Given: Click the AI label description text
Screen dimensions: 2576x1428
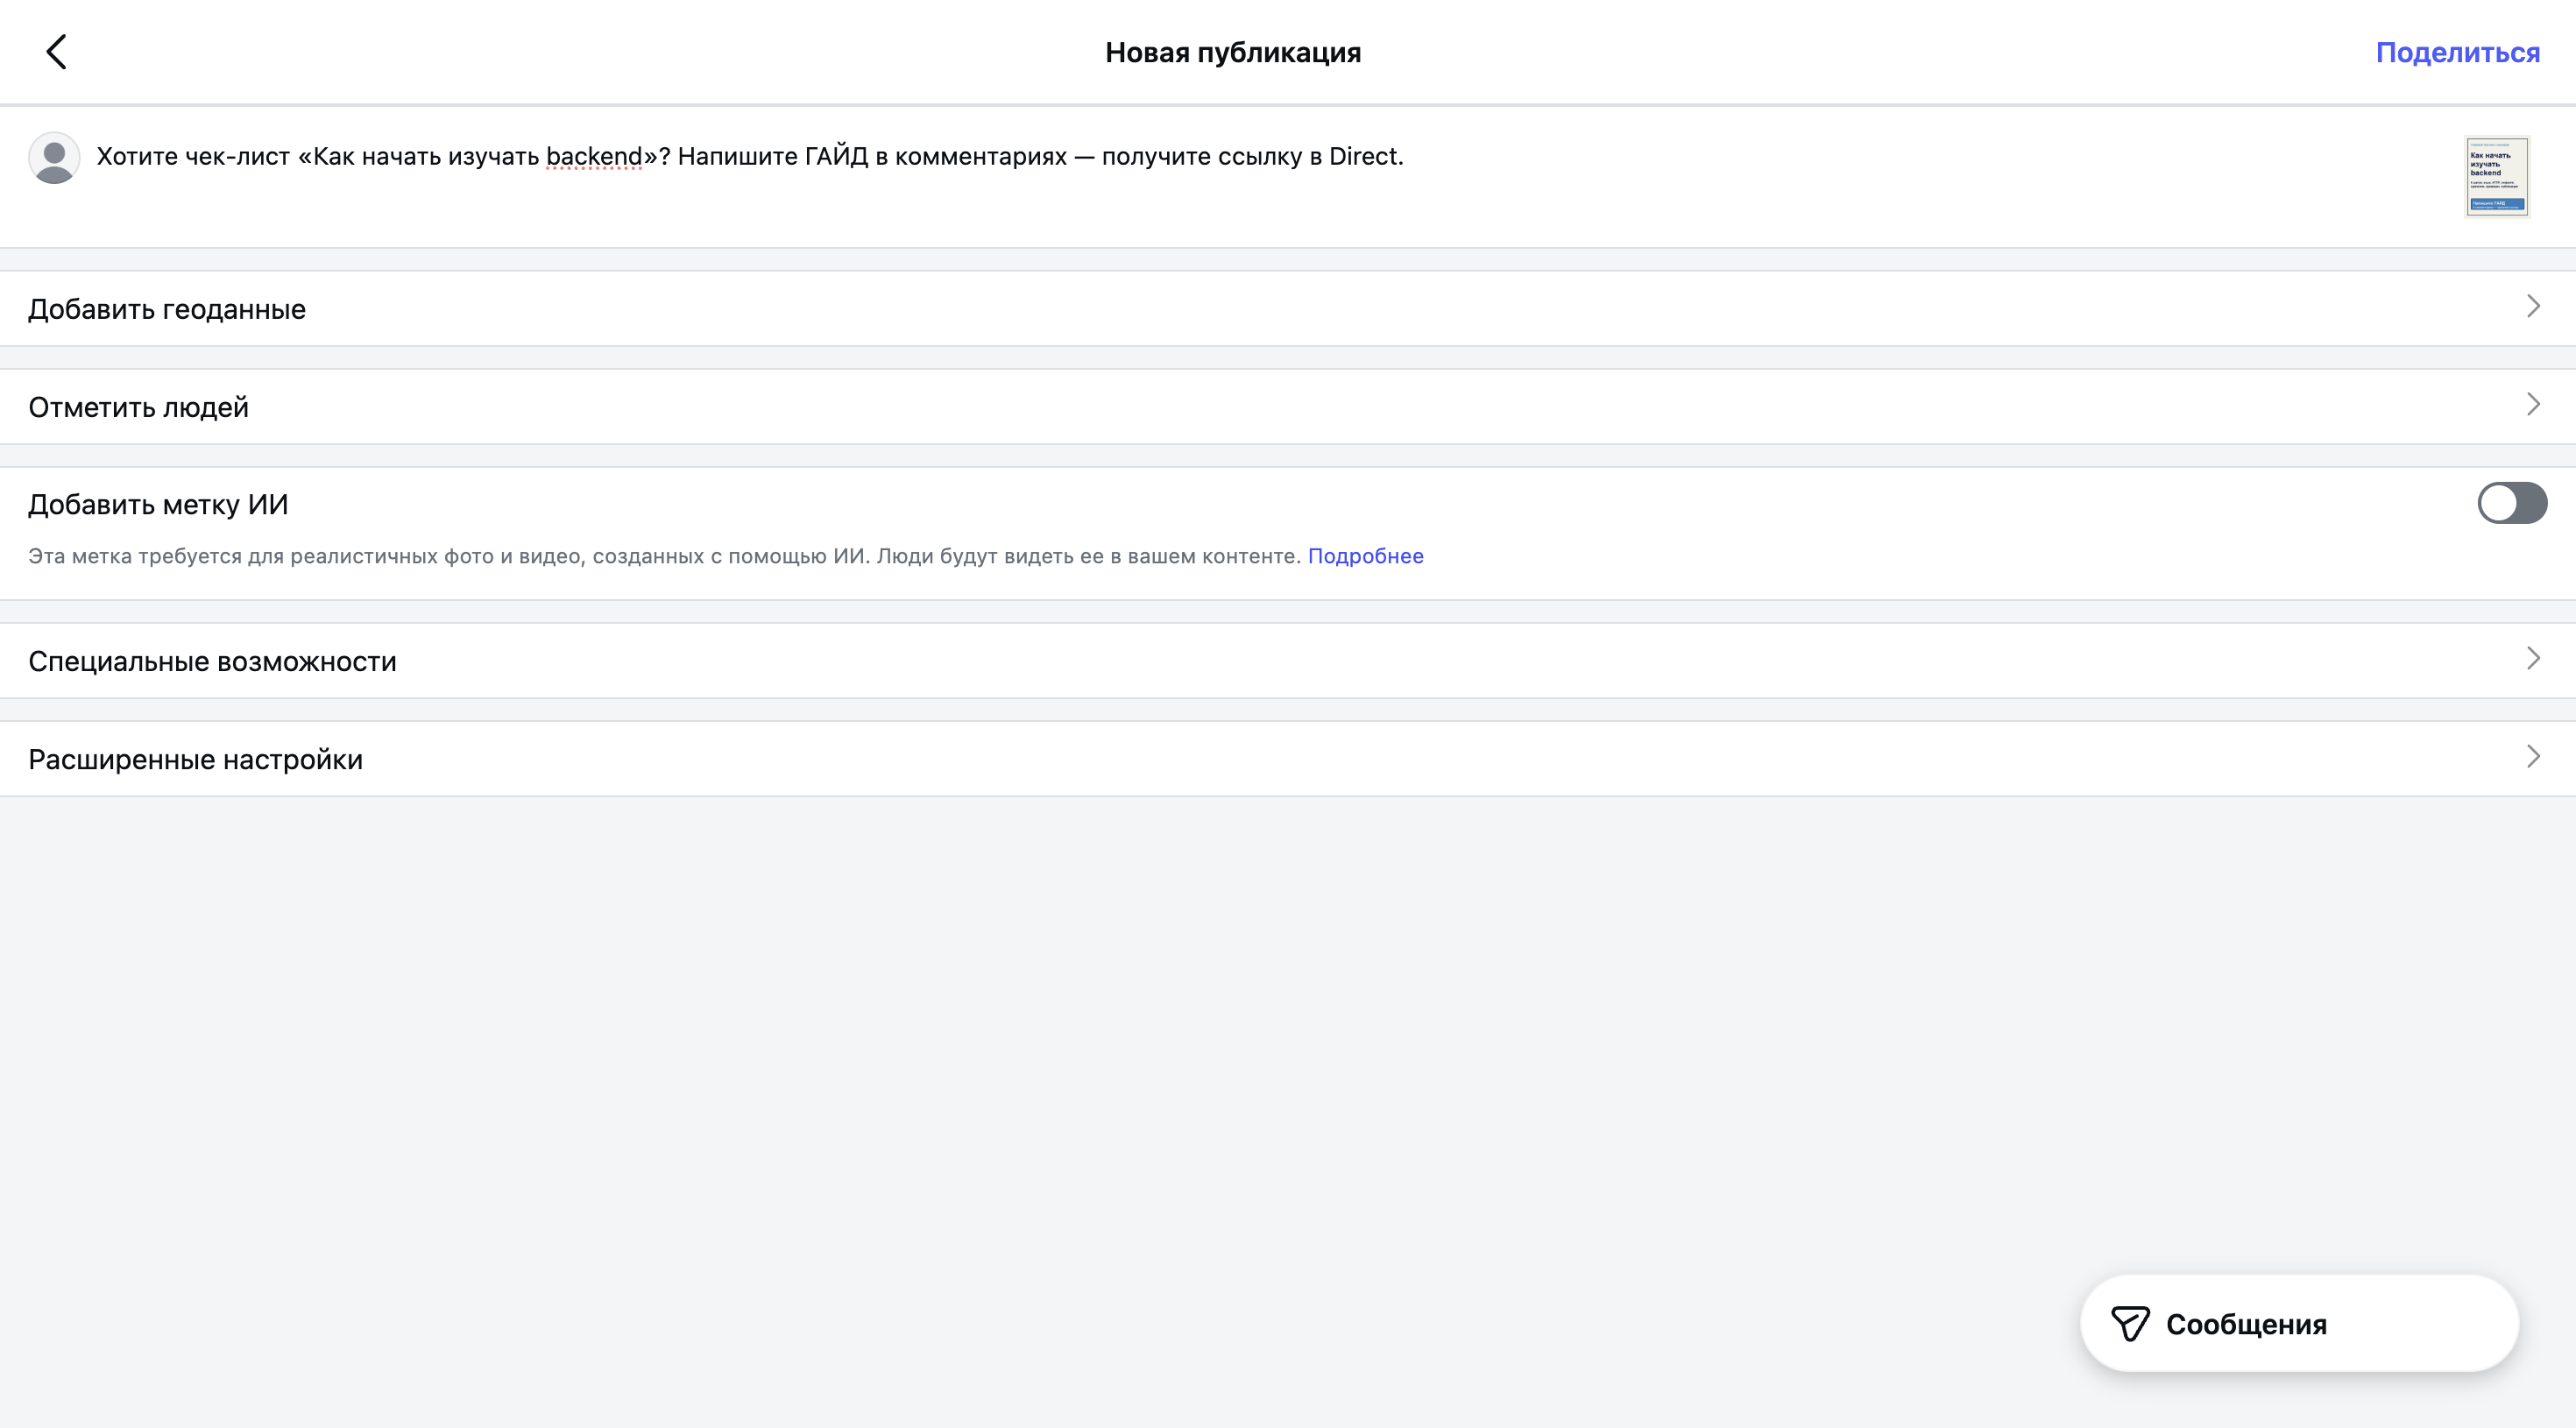Looking at the screenshot, I should click(x=664, y=556).
